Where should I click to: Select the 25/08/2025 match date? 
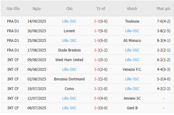(37, 41)
